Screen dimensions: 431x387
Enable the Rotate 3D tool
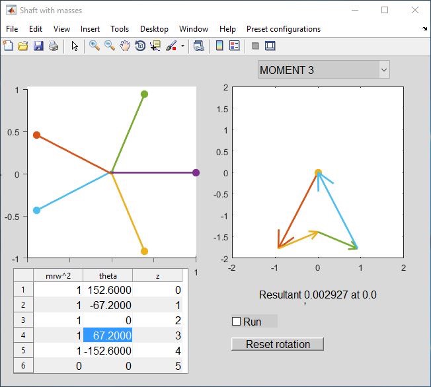[x=140, y=46]
